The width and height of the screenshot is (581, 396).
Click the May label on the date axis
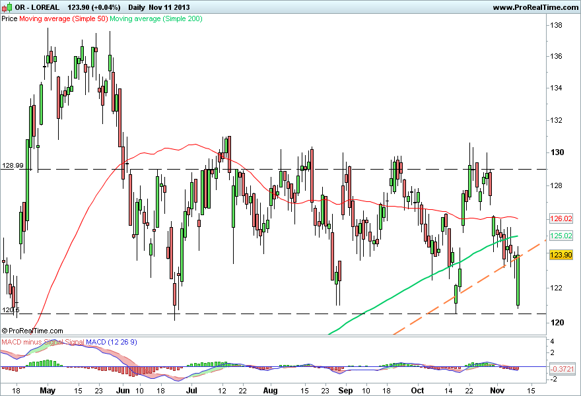(48, 391)
